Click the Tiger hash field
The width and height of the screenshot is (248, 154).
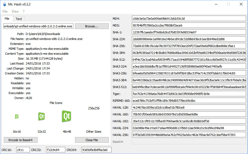point(189,94)
